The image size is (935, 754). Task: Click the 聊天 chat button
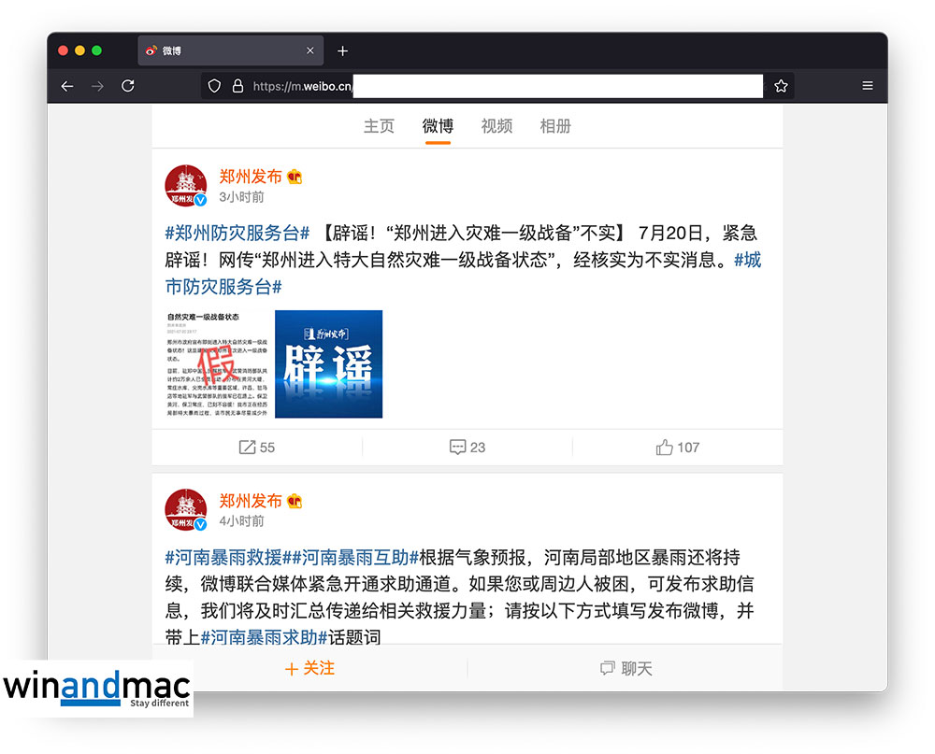click(x=626, y=669)
